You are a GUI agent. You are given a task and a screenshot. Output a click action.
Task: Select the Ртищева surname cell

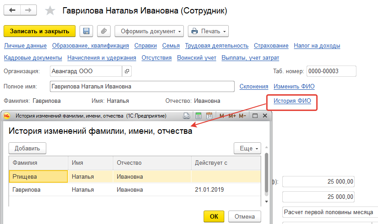(x=38, y=176)
